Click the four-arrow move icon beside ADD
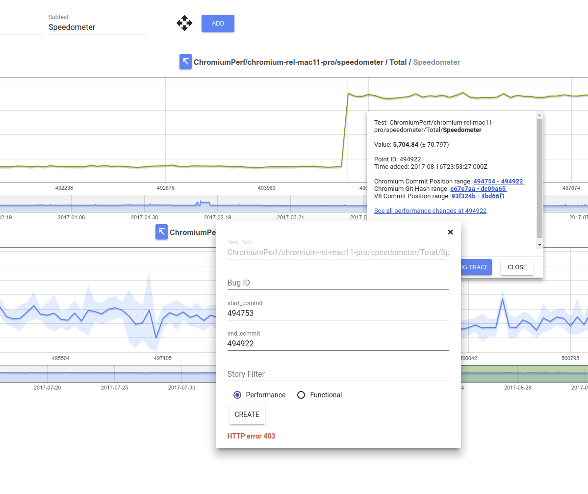The width and height of the screenshot is (588, 494). click(x=184, y=23)
